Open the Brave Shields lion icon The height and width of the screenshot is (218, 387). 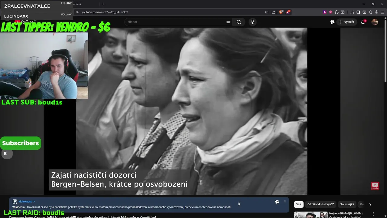(x=281, y=12)
